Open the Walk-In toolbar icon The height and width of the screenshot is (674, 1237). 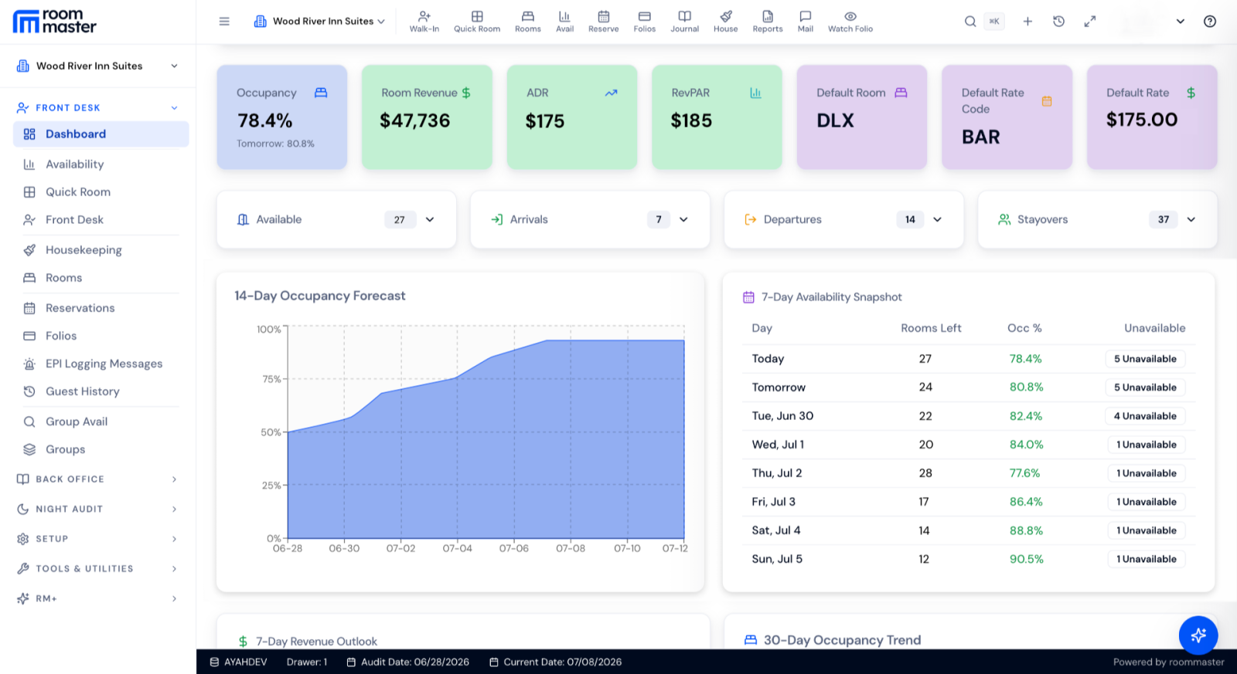click(x=424, y=22)
